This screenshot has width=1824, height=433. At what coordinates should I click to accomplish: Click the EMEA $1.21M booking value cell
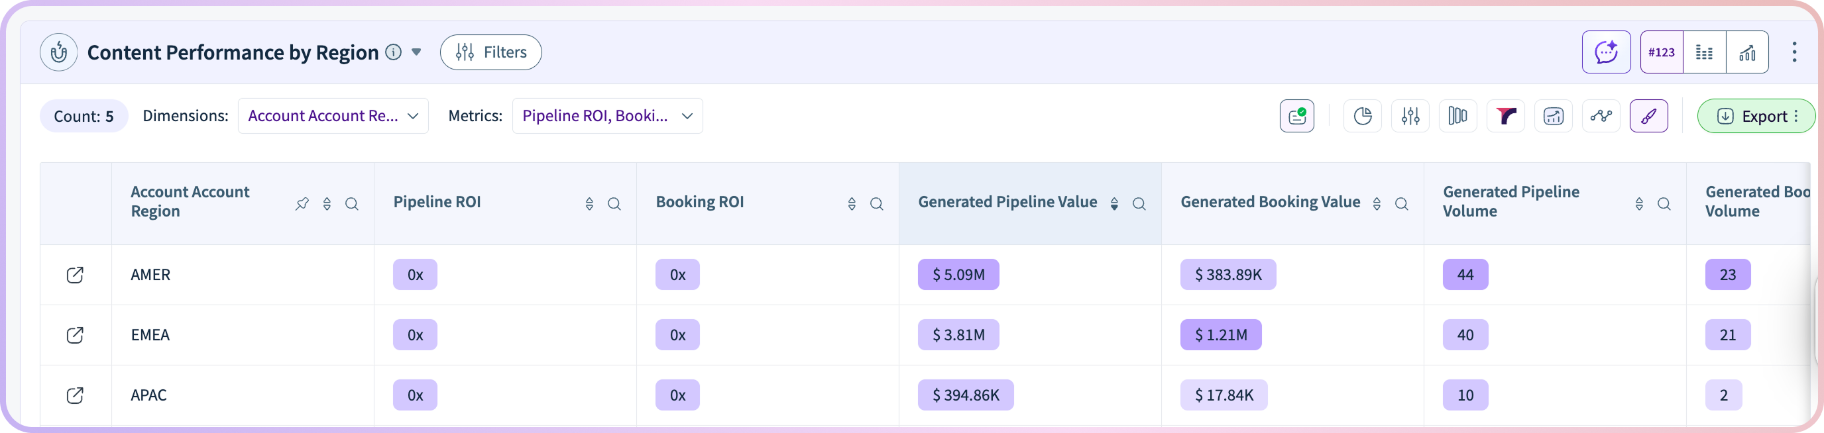click(1220, 334)
